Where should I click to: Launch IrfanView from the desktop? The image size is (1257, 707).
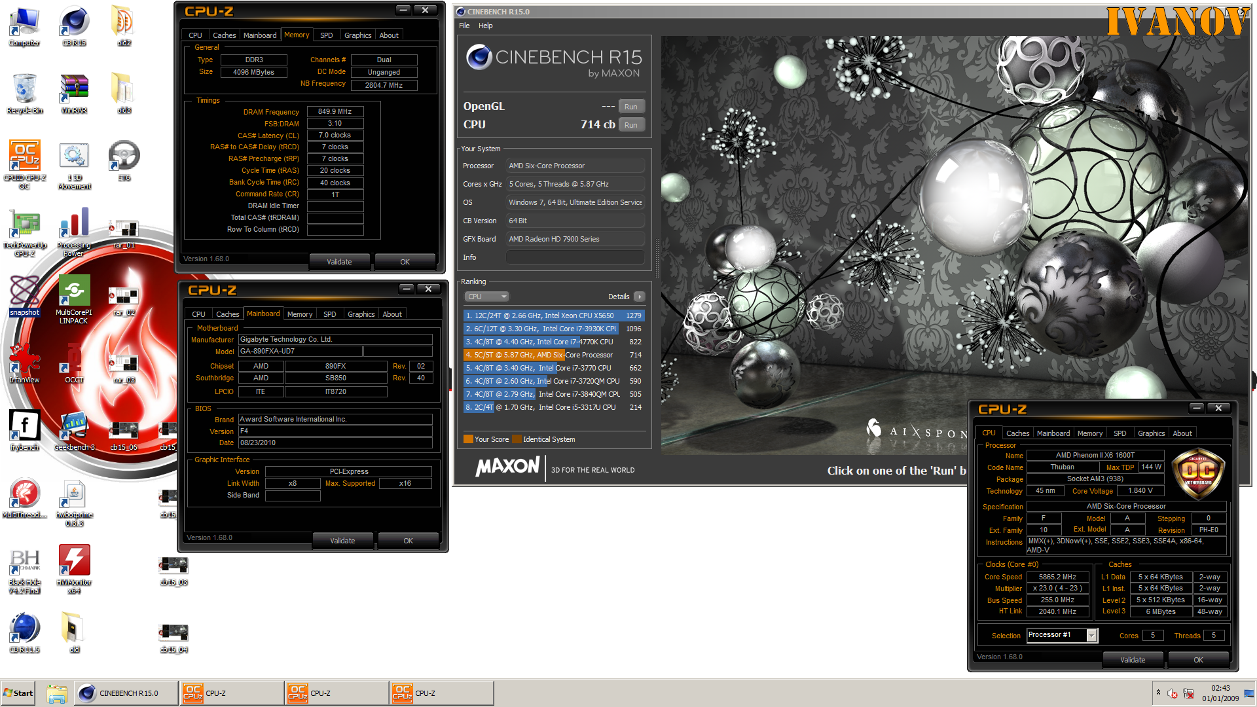click(x=24, y=363)
